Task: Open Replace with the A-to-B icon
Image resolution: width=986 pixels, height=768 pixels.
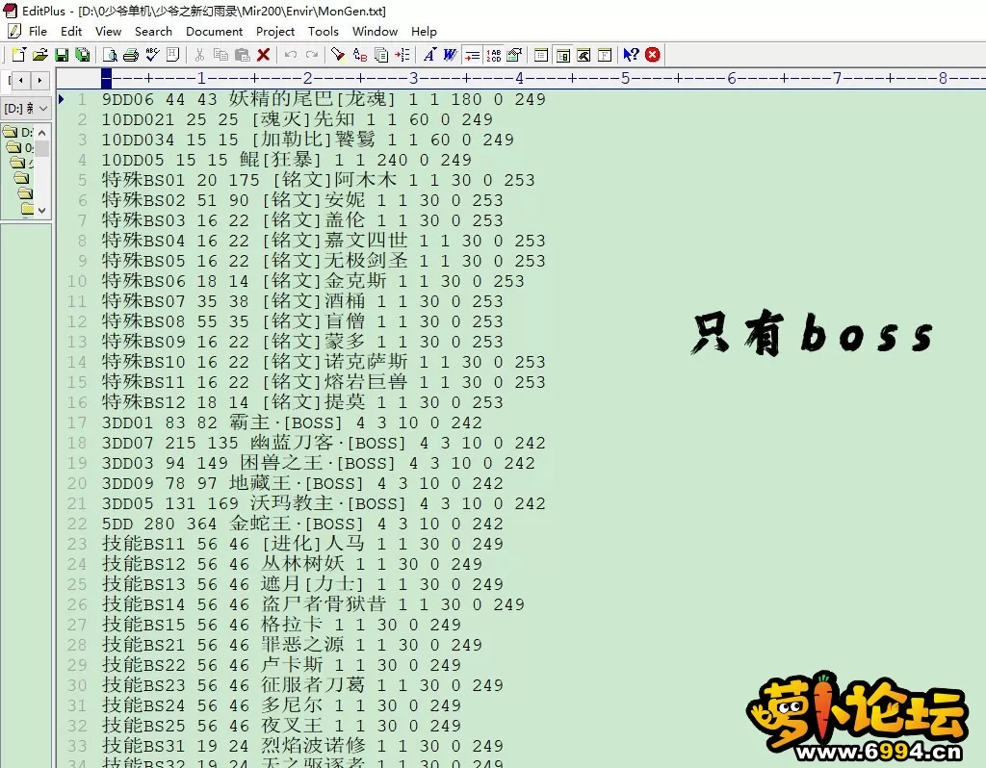Action: (x=360, y=55)
